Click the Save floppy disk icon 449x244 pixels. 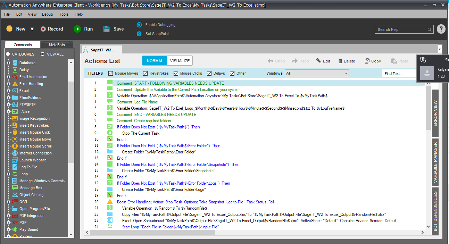[107, 29]
